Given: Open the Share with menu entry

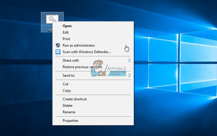Looking at the screenshot, I should pos(71,60).
